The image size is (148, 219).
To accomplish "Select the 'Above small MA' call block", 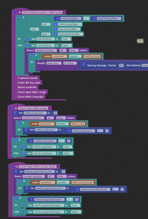I will point(27,87).
